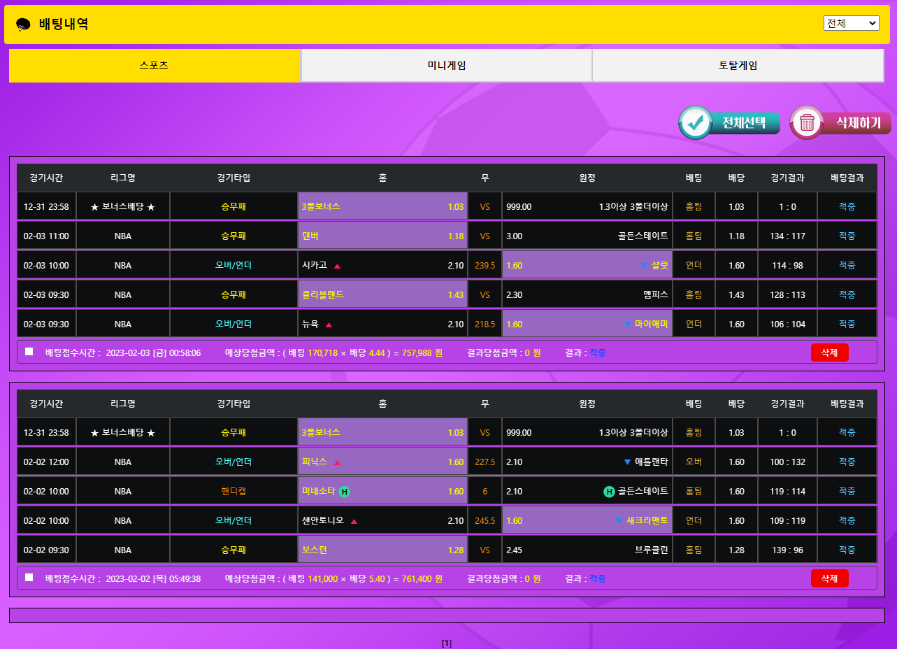This screenshot has width=897, height=649.
Task: Switch to the 토탈게임 tab
Action: click(738, 66)
